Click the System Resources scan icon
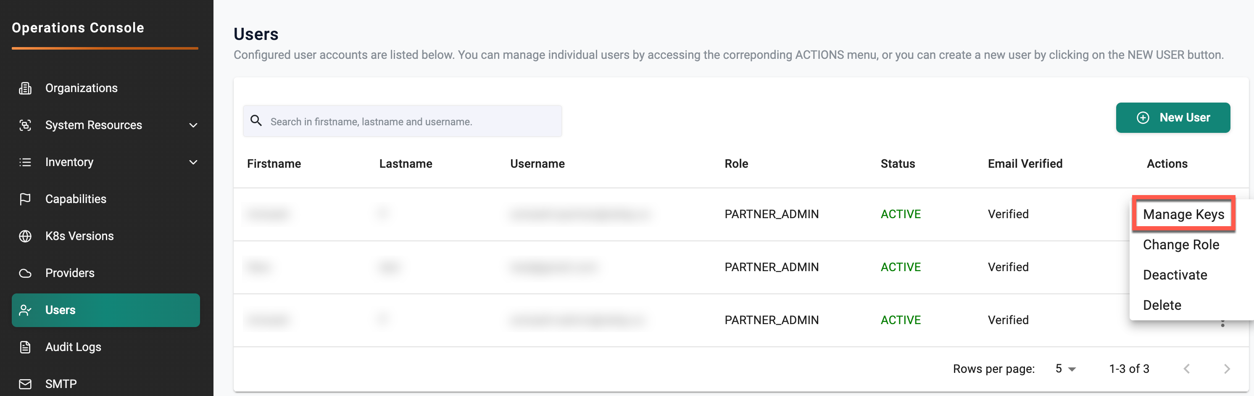This screenshot has width=1254, height=396. point(25,125)
